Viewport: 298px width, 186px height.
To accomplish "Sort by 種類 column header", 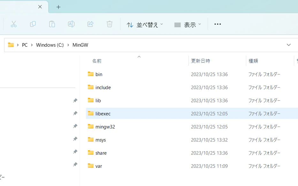I will (x=253, y=61).
